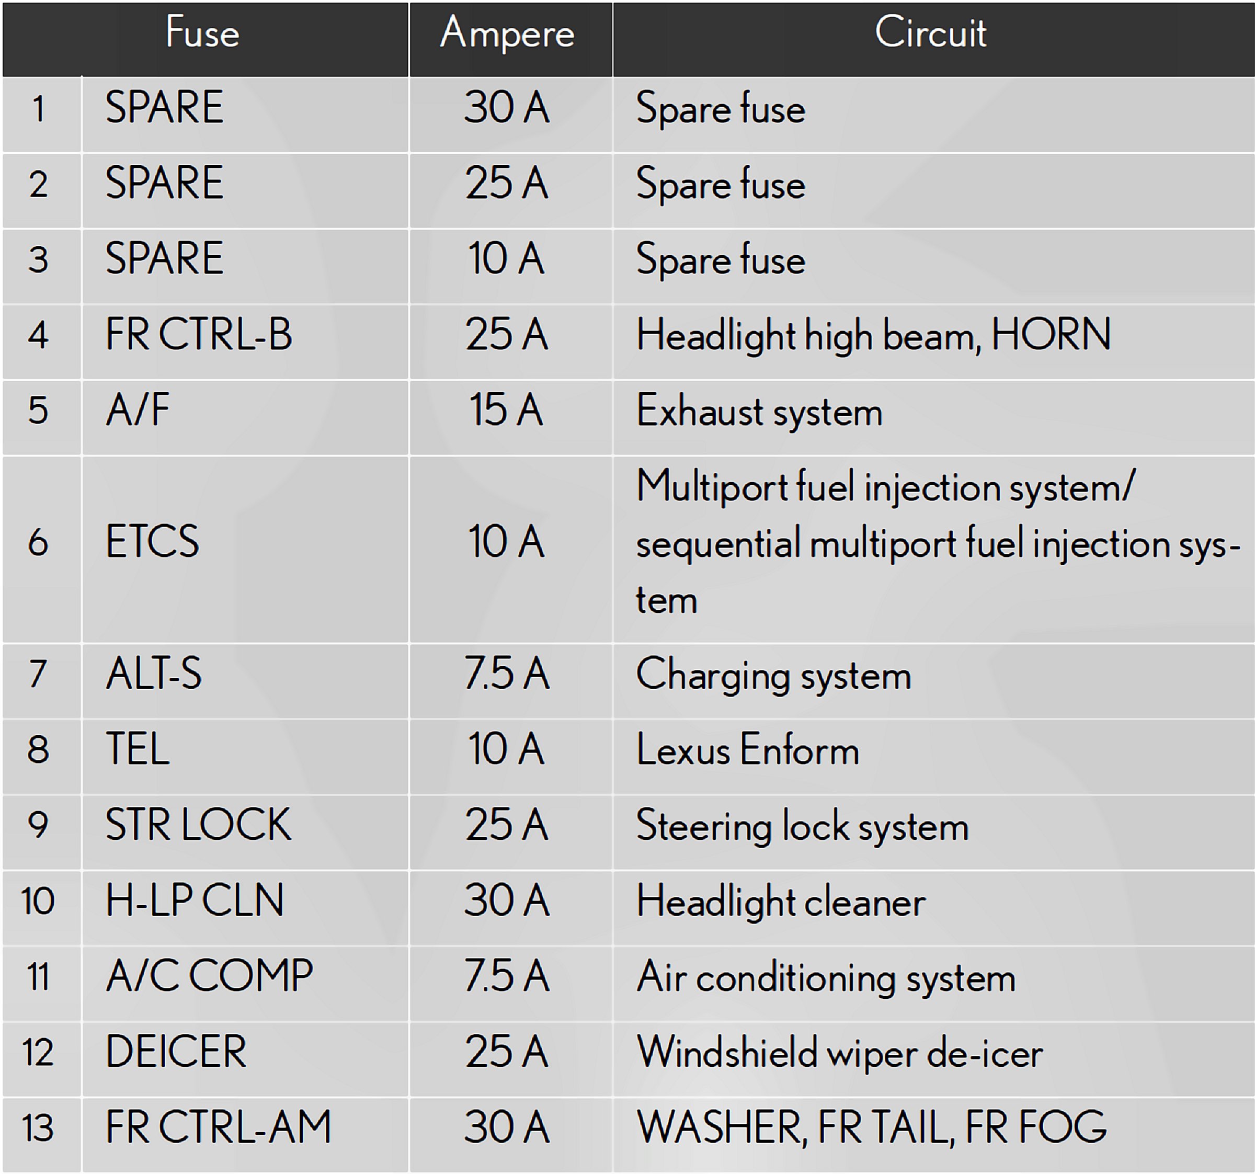Viewport: 1255px width, 1174px height.
Task: Select the DEICER fuse name cell
Action: click(x=176, y=1052)
